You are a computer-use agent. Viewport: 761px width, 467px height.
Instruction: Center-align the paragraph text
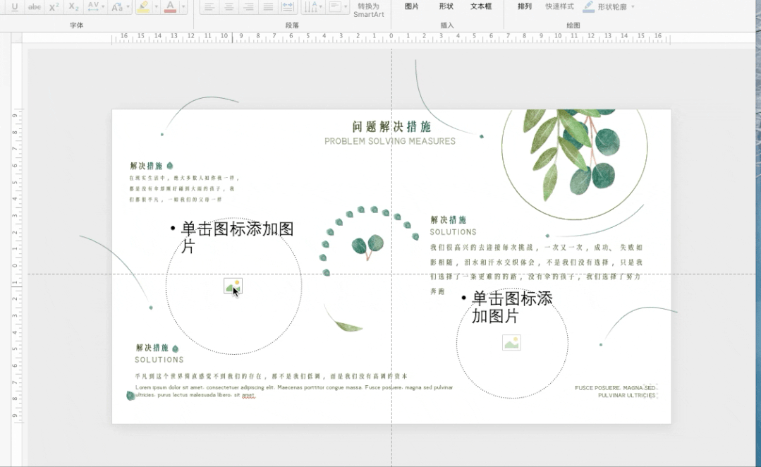pyautogui.click(x=229, y=7)
